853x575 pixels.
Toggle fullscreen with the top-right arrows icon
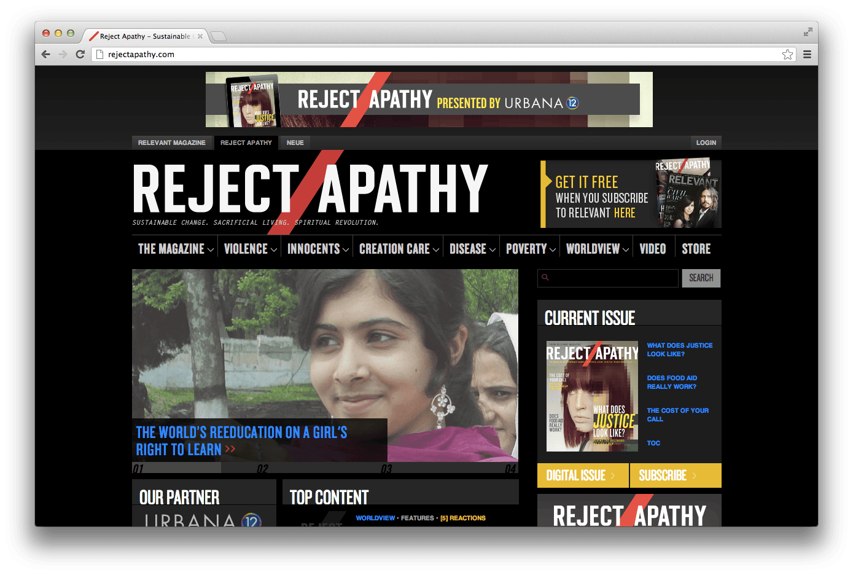coord(808,32)
